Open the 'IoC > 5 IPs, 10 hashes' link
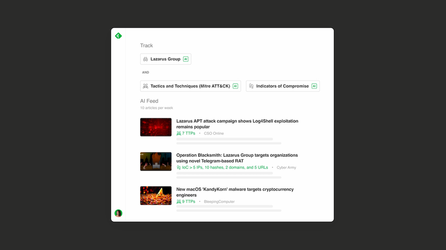Image resolution: width=446 pixels, height=250 pixels. (x=223, y=167)
